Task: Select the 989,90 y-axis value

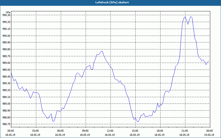Action: 6,43
